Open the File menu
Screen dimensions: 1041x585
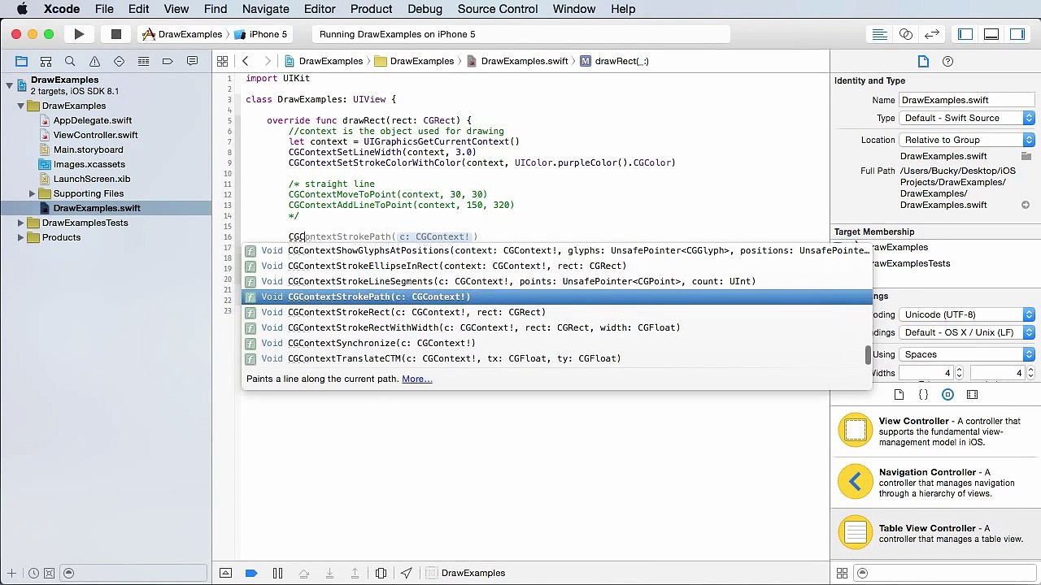click(x=104, y=9)
